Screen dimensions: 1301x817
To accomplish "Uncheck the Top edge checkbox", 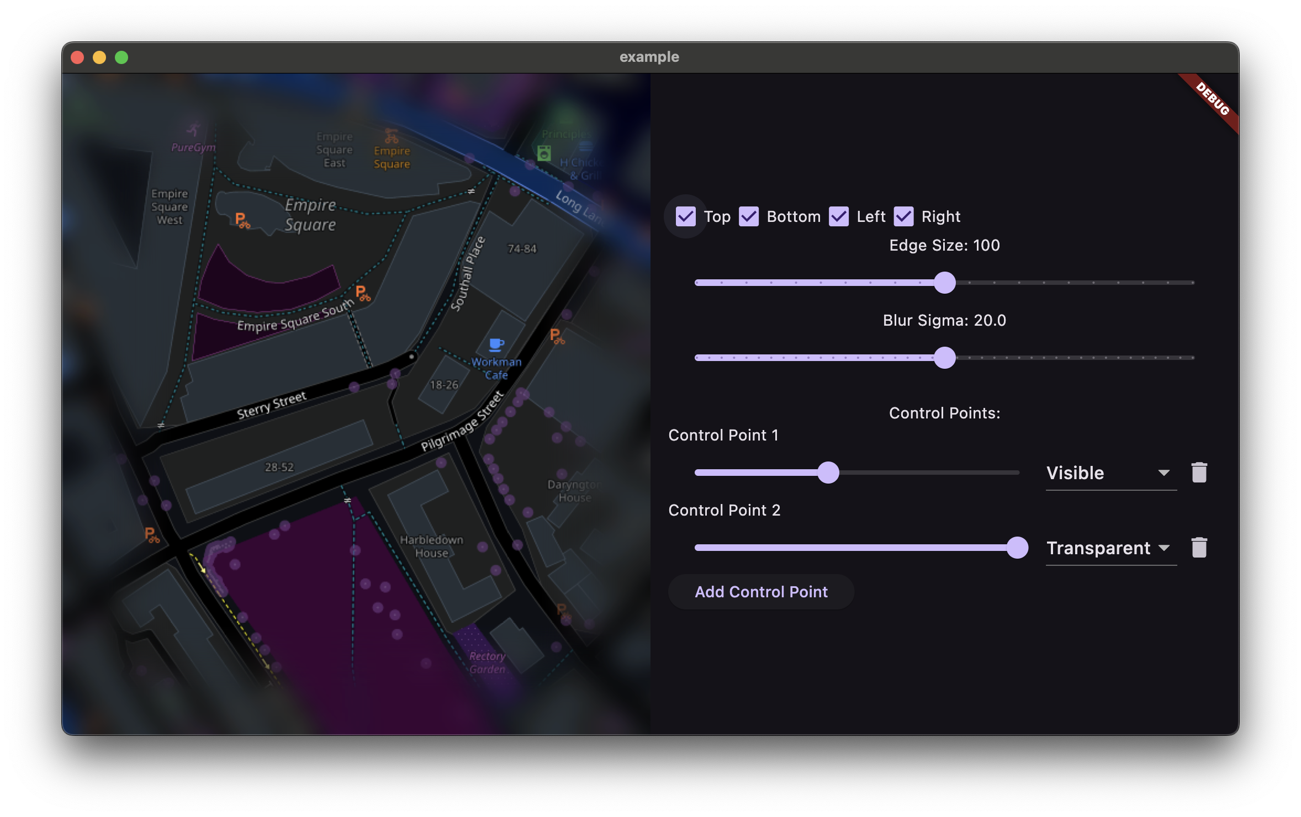I will 686,216.
